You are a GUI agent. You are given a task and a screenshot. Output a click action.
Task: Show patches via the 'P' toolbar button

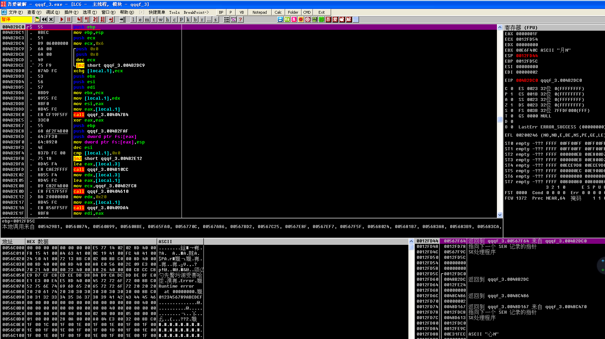(x=181, y=20)
